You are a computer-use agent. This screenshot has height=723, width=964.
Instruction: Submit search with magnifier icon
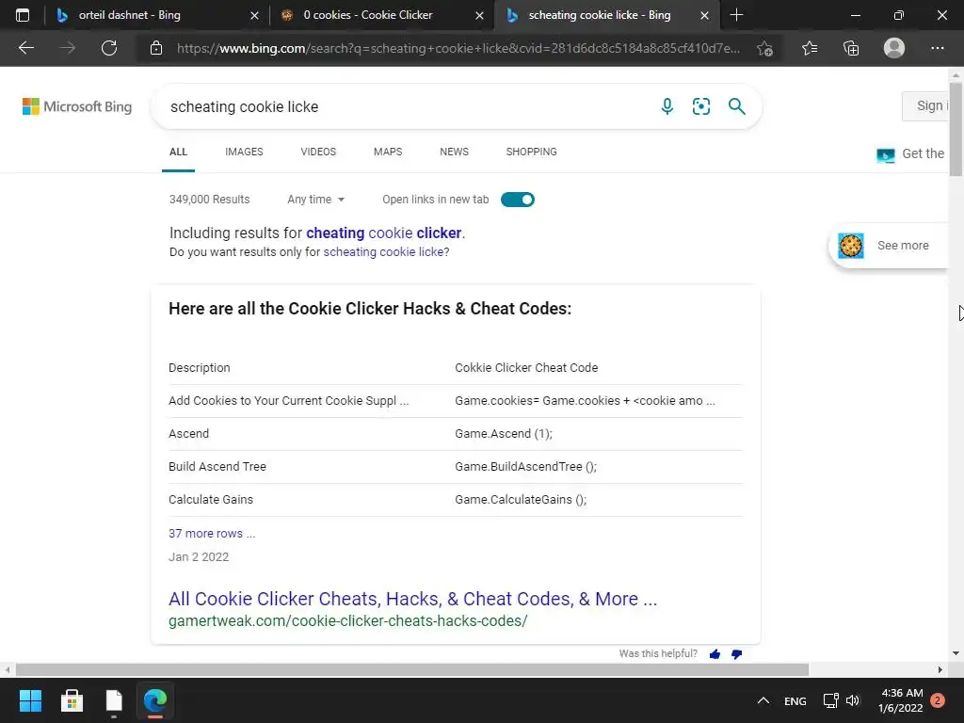pyautogui.click(x=736, y=106)
